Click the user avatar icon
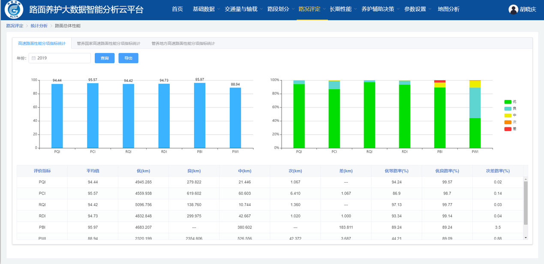This screenshot has width=544, height=264. 513,9
